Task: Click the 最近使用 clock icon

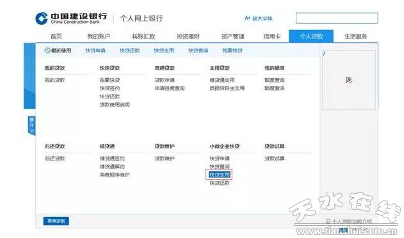Action: click(47, 51)
